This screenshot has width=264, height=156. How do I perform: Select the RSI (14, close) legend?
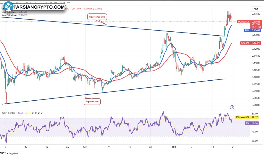(x=9, y=113)
